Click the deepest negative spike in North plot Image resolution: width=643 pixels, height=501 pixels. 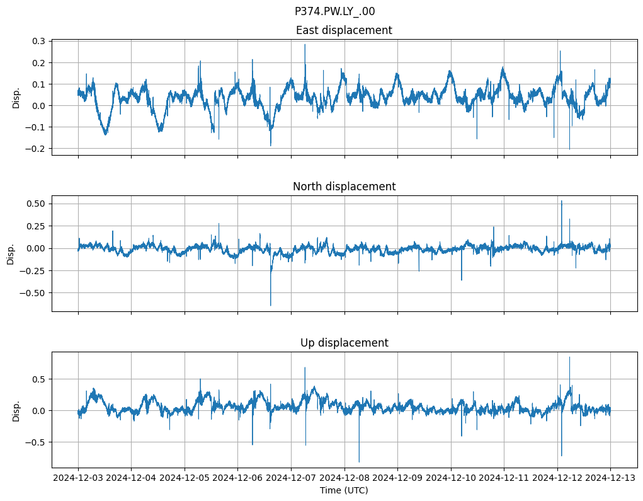point(271,304)
